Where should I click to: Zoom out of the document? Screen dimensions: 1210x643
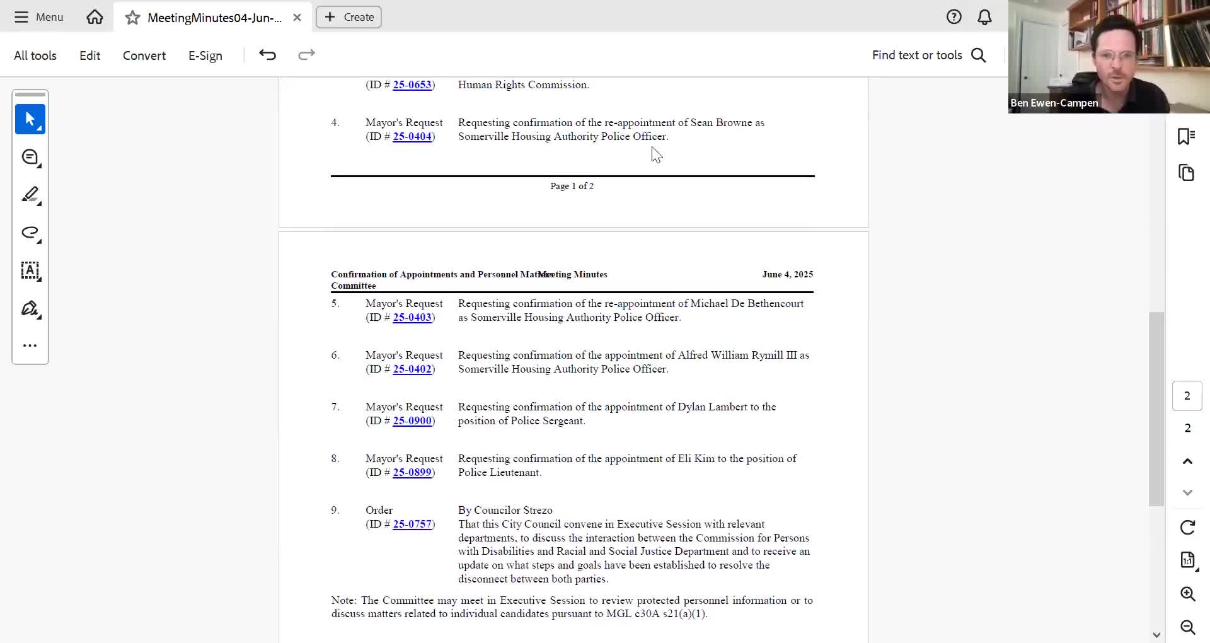[x=1188, y=627]
